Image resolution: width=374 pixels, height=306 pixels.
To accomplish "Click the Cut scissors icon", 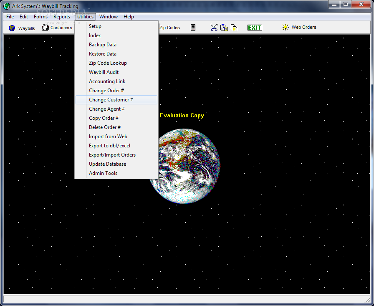I will pos(214,28).
